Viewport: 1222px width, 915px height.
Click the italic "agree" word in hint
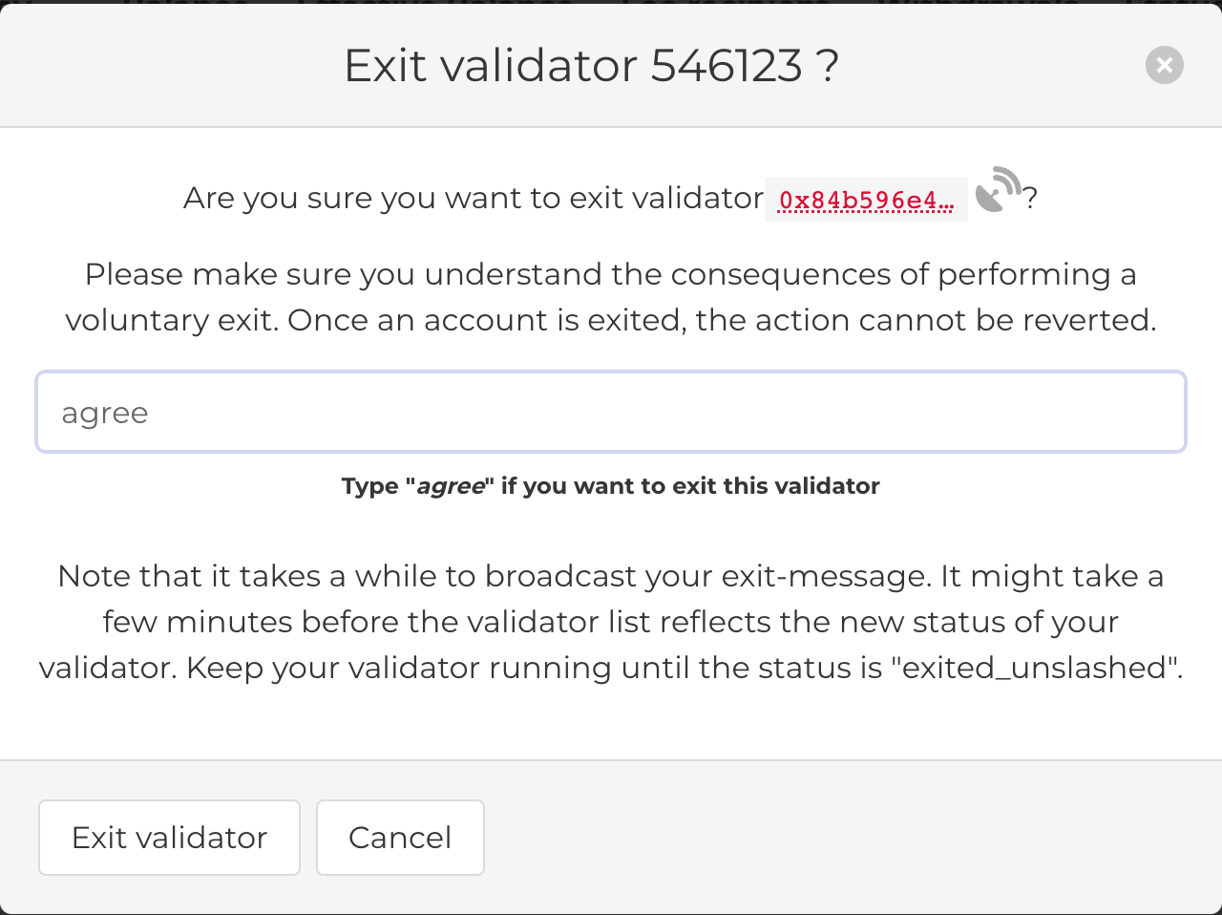point(451,486)
